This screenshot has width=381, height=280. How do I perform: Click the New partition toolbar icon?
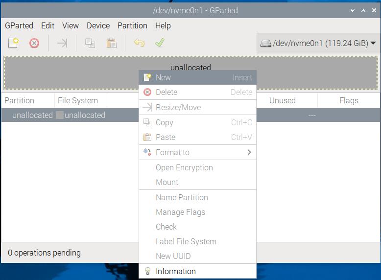pyautogui.click(x=13, y=43)
